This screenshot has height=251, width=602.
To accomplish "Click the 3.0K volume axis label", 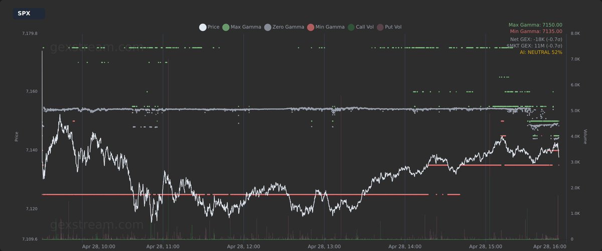I will click(575, 162).
